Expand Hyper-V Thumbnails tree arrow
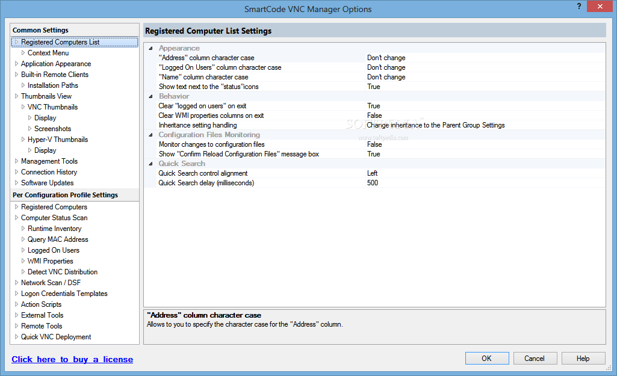This screenshot has height=376, width=617. click(x=23, y=139)
